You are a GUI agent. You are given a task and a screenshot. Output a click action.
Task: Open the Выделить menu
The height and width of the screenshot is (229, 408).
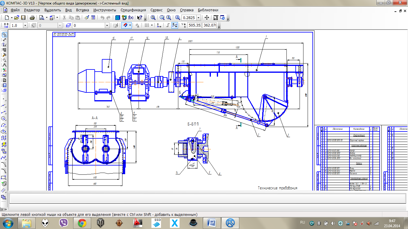click(x=53, y=10)
